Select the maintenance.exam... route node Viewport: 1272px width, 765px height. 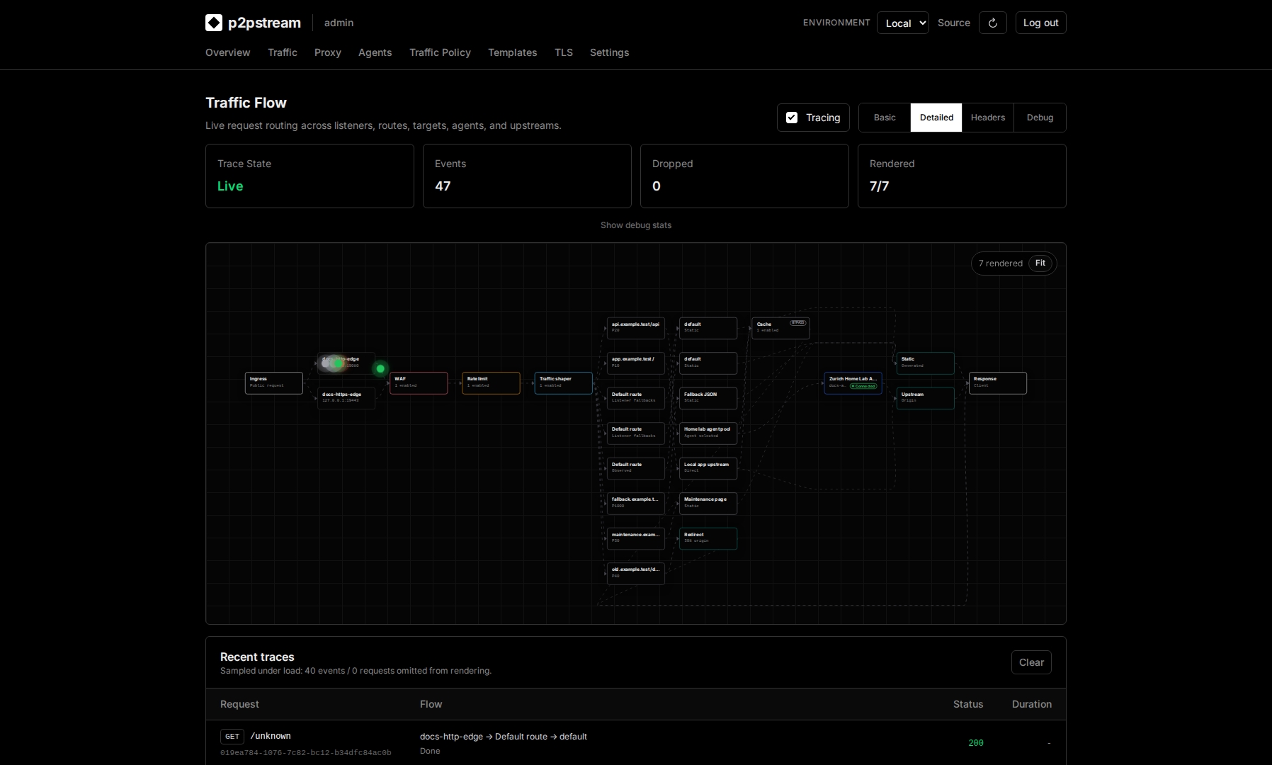tap(636, 538)
